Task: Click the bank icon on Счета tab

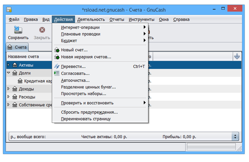Action: (x=10, y=47)
